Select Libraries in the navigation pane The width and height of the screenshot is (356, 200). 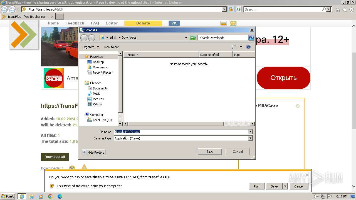point(95,83)
